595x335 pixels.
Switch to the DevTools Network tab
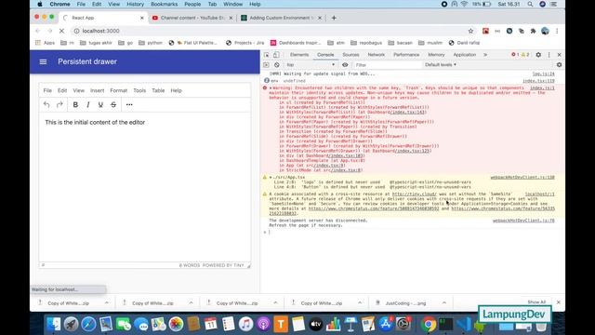(x=376, y=55)
